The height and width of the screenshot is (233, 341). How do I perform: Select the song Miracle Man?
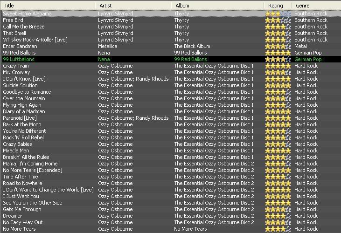pos(16,151)
